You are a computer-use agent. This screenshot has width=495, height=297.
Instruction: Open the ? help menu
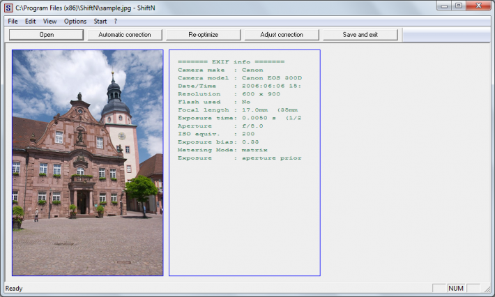pyautogui.click(x=116, y=21)
